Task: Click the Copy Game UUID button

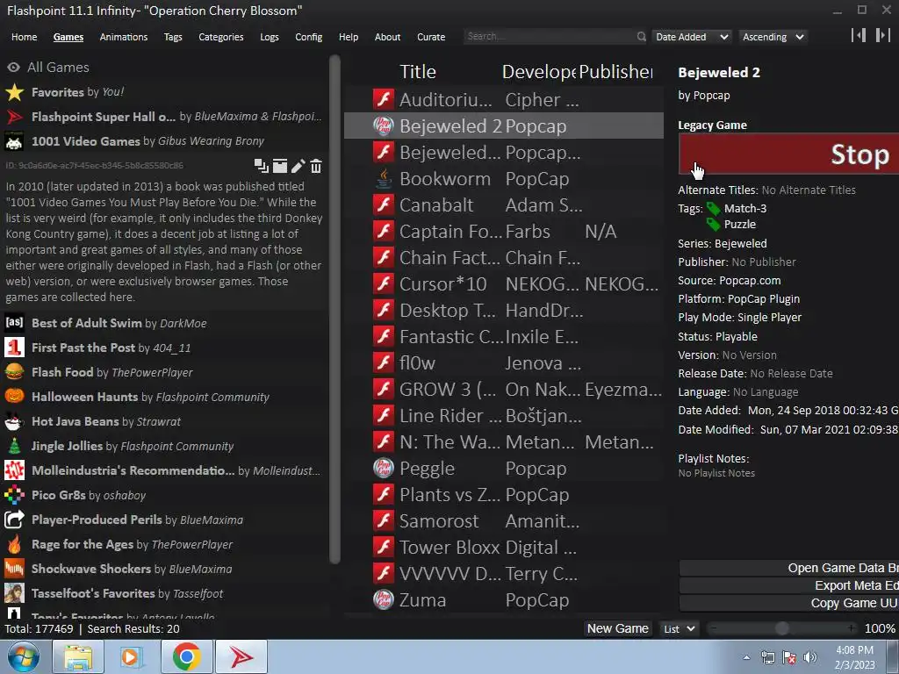Action: point(789,603)
